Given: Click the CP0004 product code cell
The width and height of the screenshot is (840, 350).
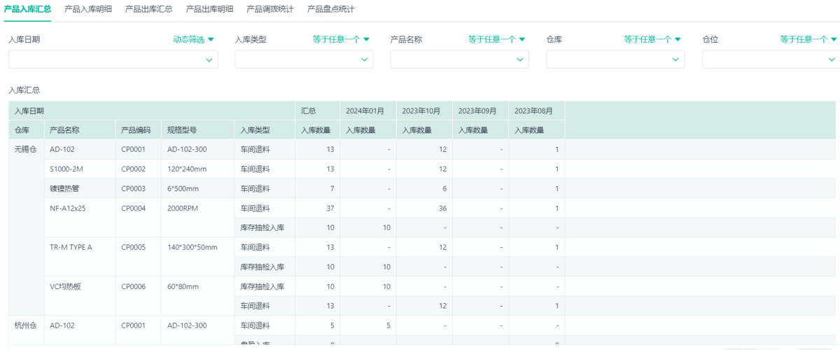Looking at the screenshot, I should [x=133, y=208].
